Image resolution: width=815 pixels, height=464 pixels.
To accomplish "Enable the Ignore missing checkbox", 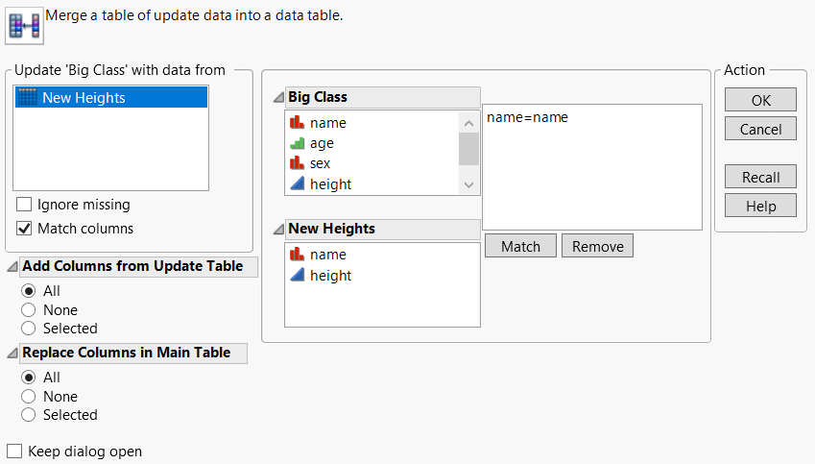I will [x=24, y=205].
